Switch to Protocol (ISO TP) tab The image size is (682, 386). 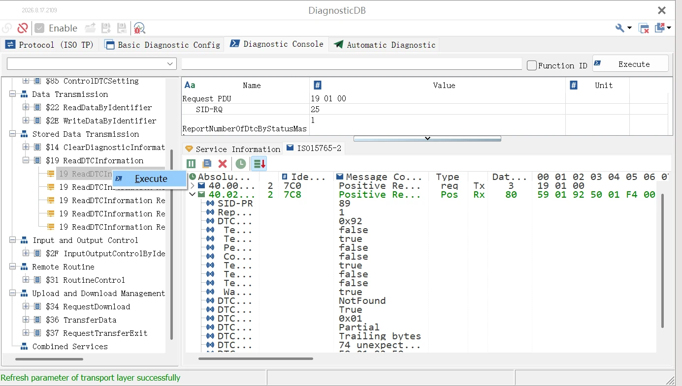click(x=49, y=45)
